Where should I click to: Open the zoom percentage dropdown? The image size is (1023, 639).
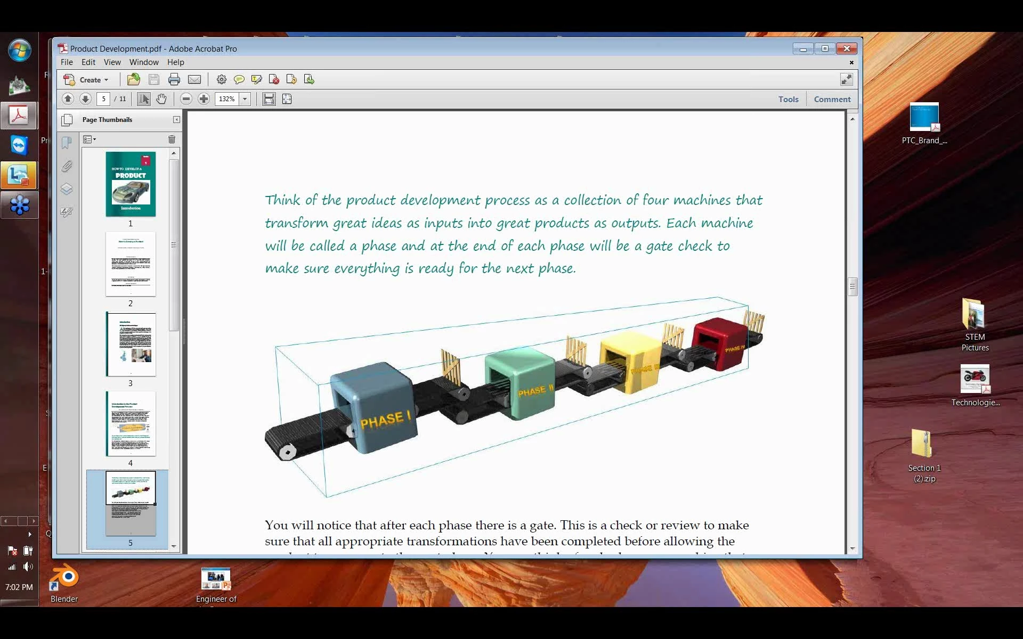tap(245, 99)
